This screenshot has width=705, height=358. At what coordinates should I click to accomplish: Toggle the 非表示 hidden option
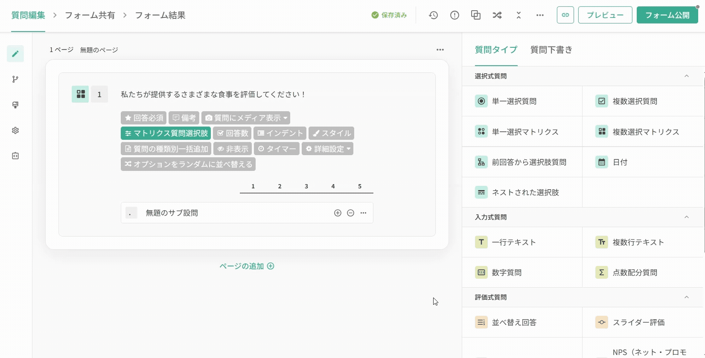233,149
